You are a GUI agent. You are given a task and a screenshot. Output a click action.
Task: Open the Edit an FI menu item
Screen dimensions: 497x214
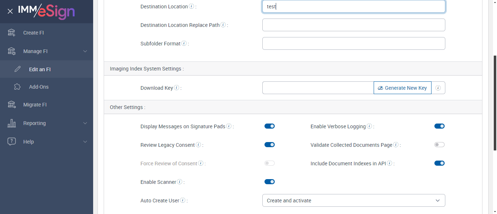[40, 69]
